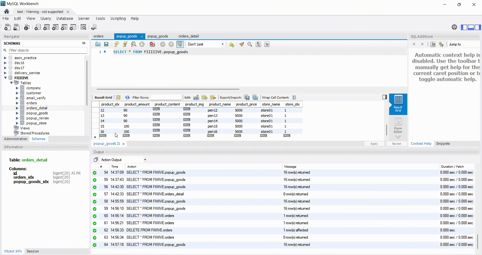The height and width of the screenshot is (255, 482).
Task: Toggle invisible characters display
Action: click(x=258, y=44)
